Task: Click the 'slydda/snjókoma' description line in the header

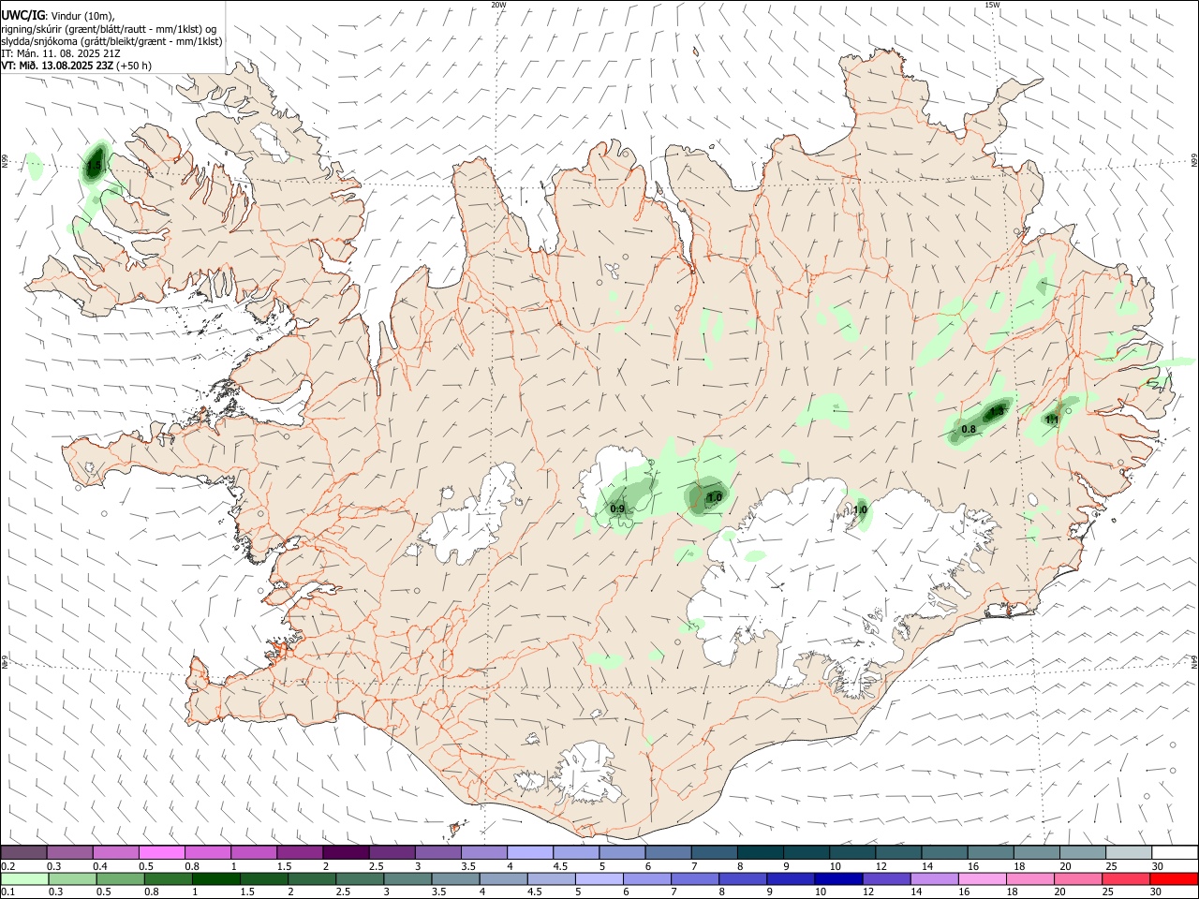Action: [x=111, y=41]
